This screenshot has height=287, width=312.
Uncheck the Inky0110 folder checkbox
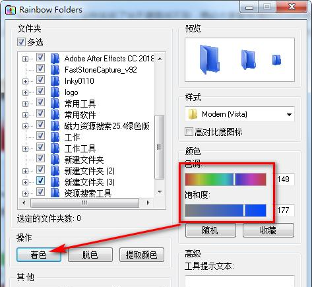tap(40, 80)
